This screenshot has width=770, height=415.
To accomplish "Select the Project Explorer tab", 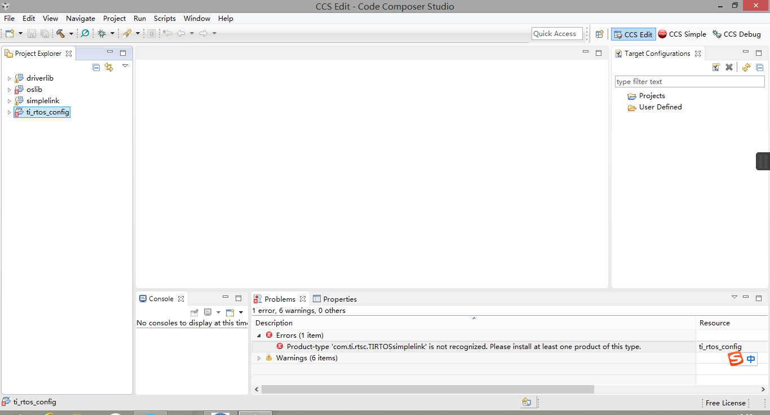I will (38, 54).
